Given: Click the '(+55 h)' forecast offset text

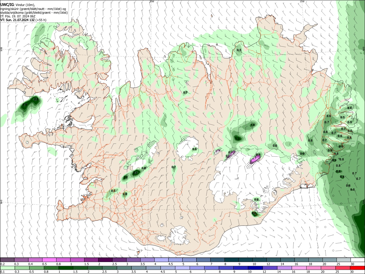Looking at the screenshot, I should [41, 20].
